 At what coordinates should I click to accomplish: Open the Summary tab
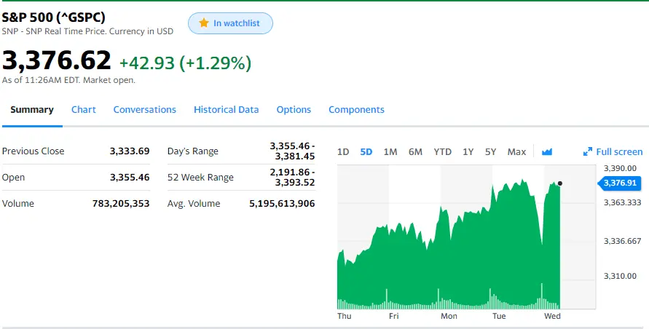(x=32, y=110)
